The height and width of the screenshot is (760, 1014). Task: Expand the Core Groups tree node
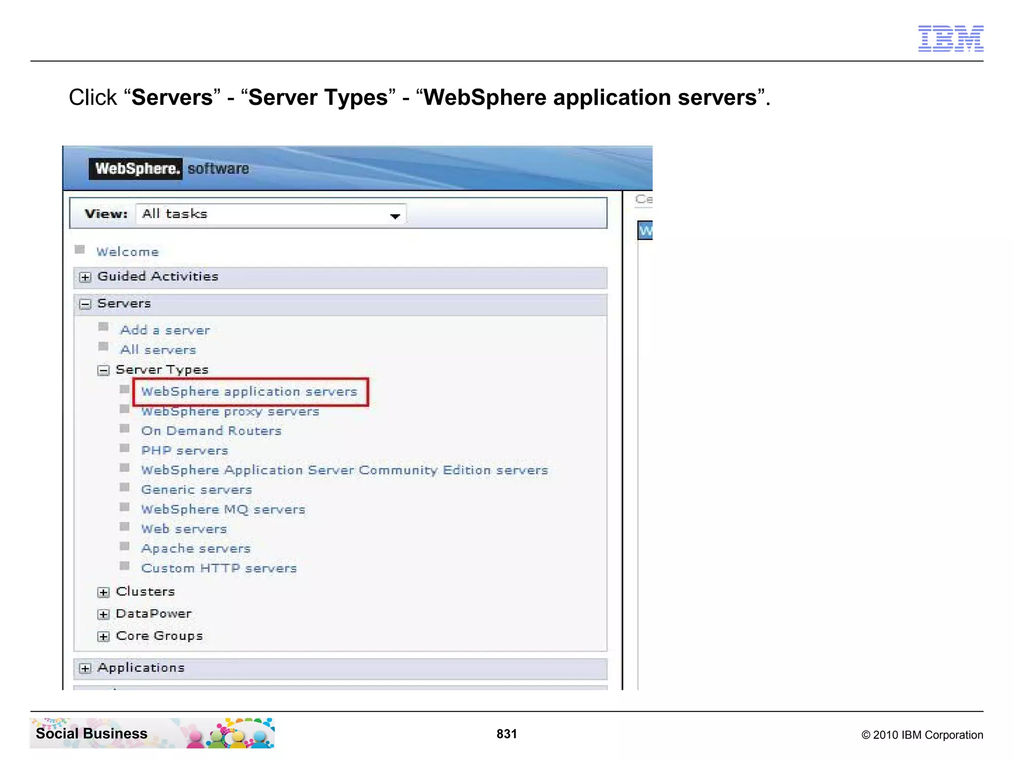[103, 637]
